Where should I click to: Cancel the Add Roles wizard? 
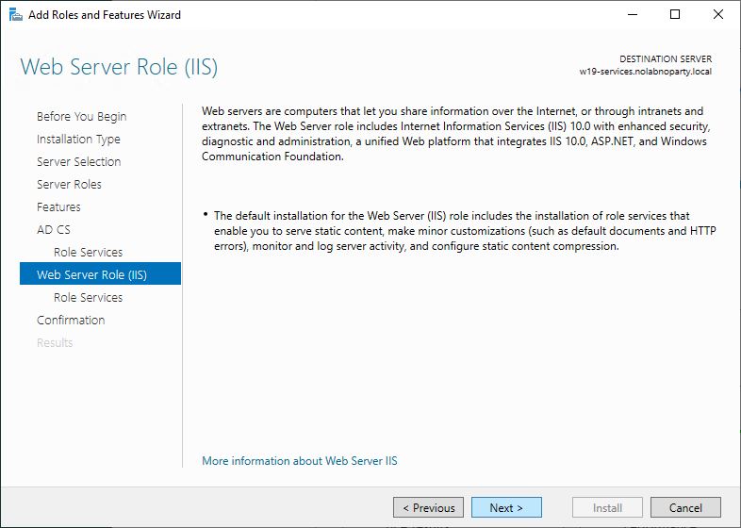point(685,507)
